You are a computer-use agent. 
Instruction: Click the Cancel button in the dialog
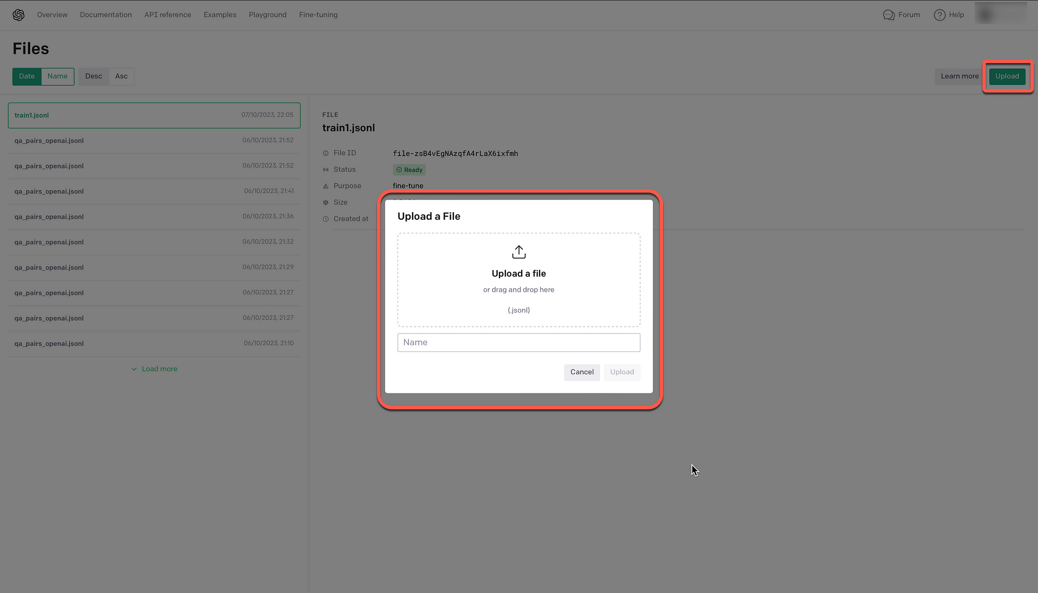(x=581, y=372)
